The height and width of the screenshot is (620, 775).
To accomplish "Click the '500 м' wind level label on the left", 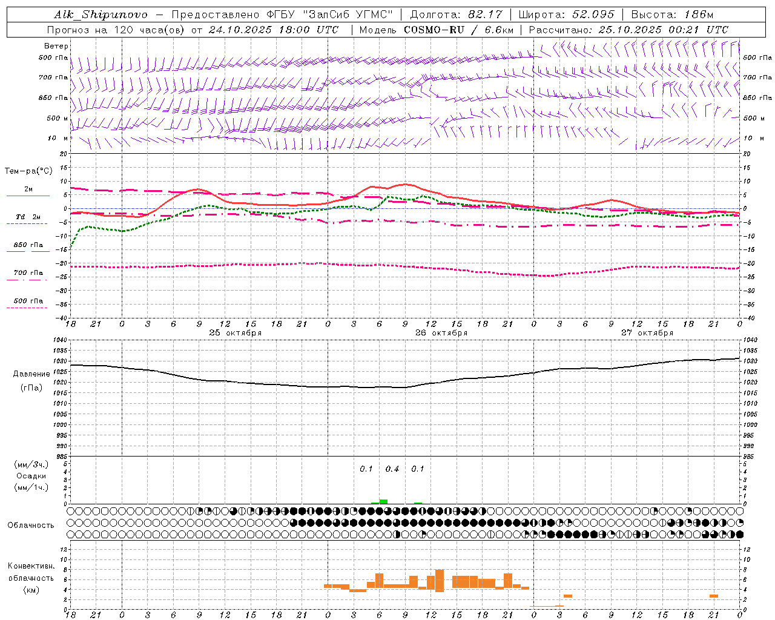I will tap(58, 118).
